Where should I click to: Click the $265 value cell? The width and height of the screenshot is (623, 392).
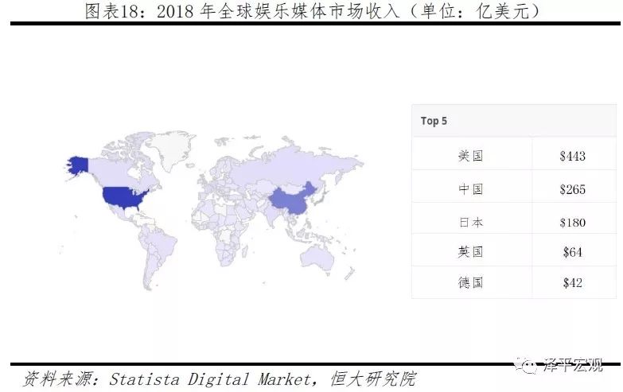[572, 189]
